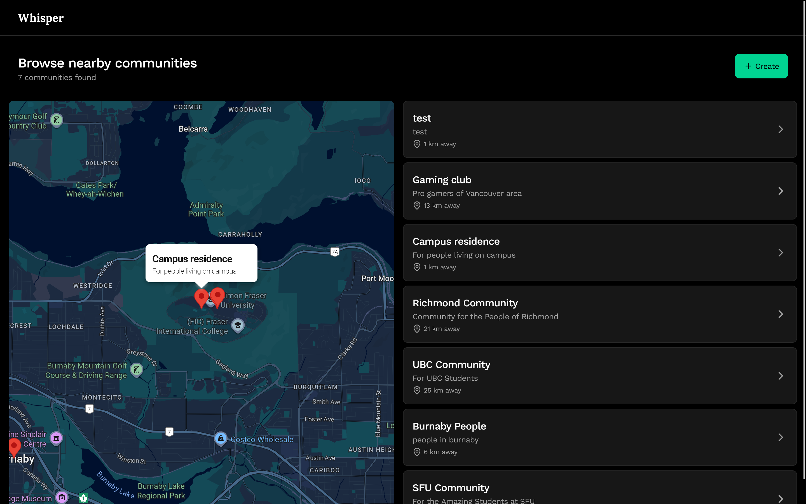
Task: Click the chevron on UBC Community card
Action: [x=780, y=376]
